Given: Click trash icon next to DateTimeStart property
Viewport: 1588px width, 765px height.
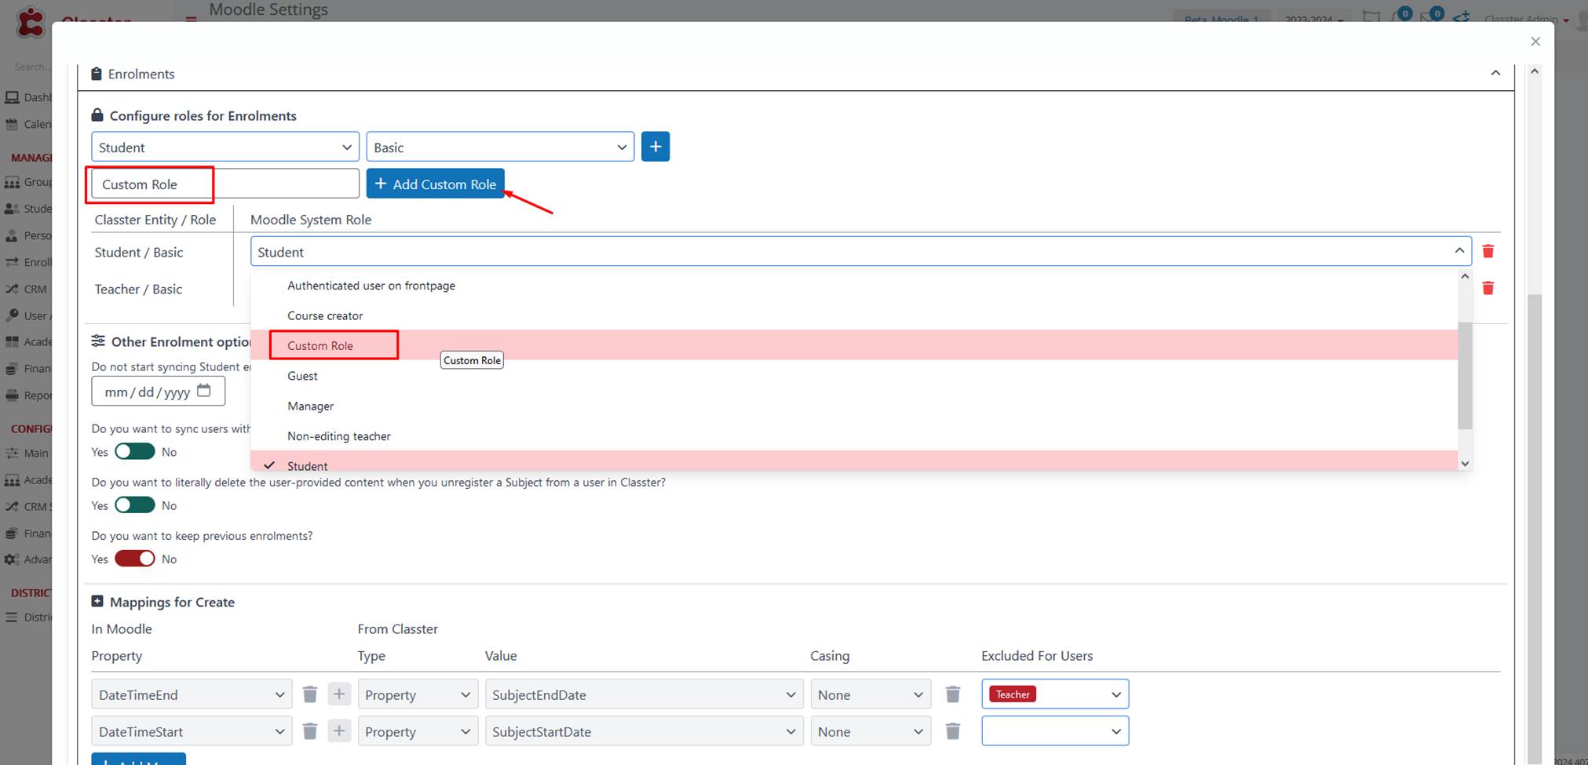Looking at the screenshot, I should point(310,731).
